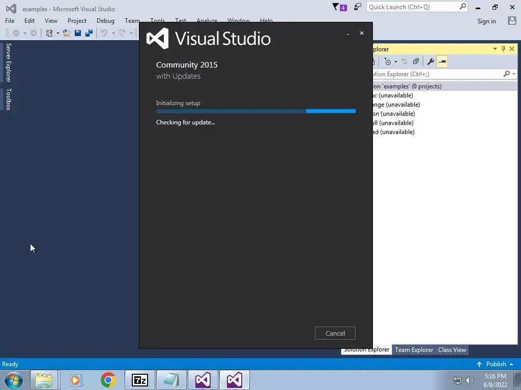
Task: Open the Debug menu
Action: [105, 20]
